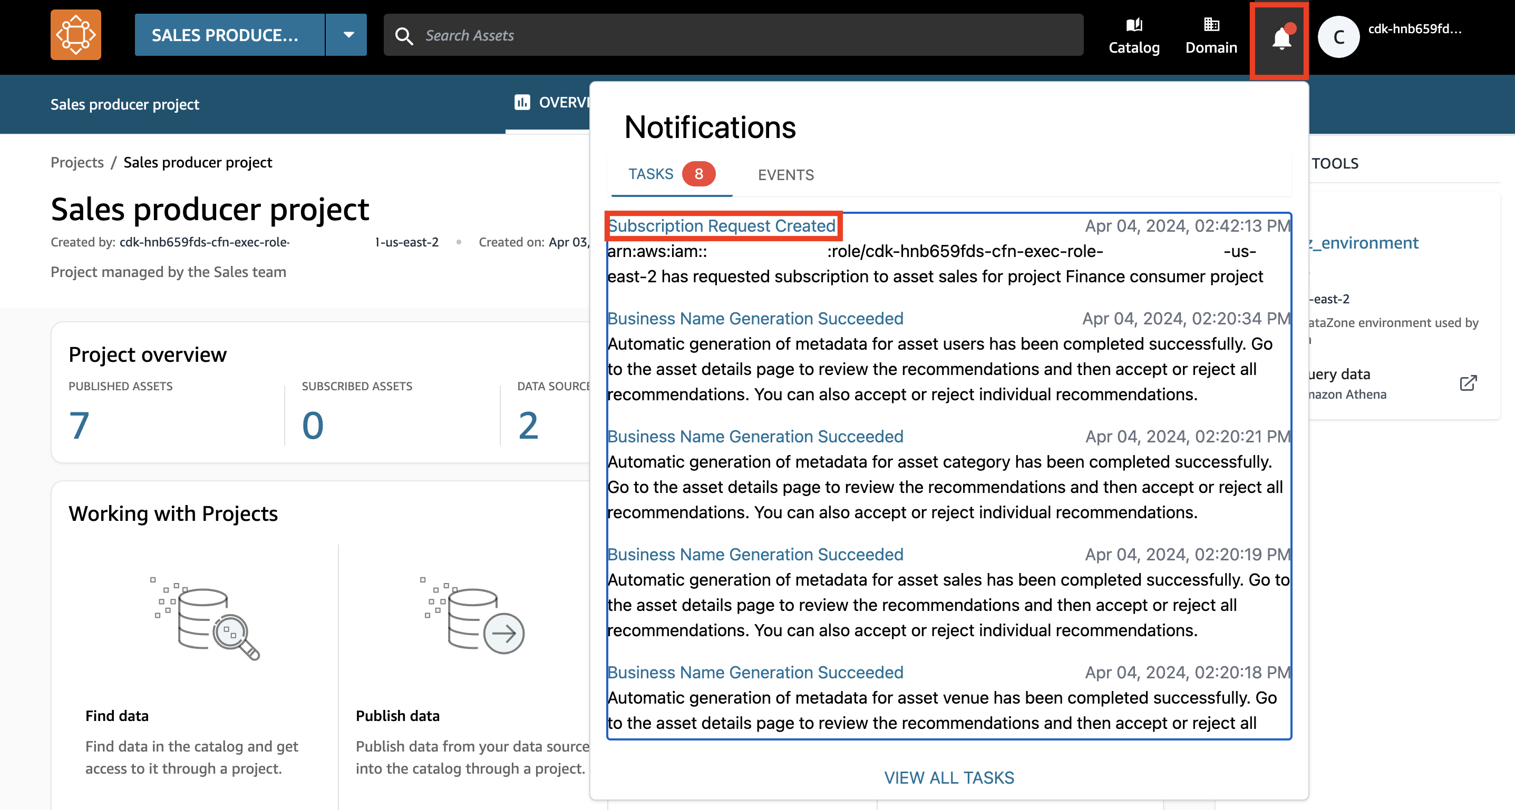Open Subscription Request Created notification
The image size is (1515, 810).
(722, 226)
